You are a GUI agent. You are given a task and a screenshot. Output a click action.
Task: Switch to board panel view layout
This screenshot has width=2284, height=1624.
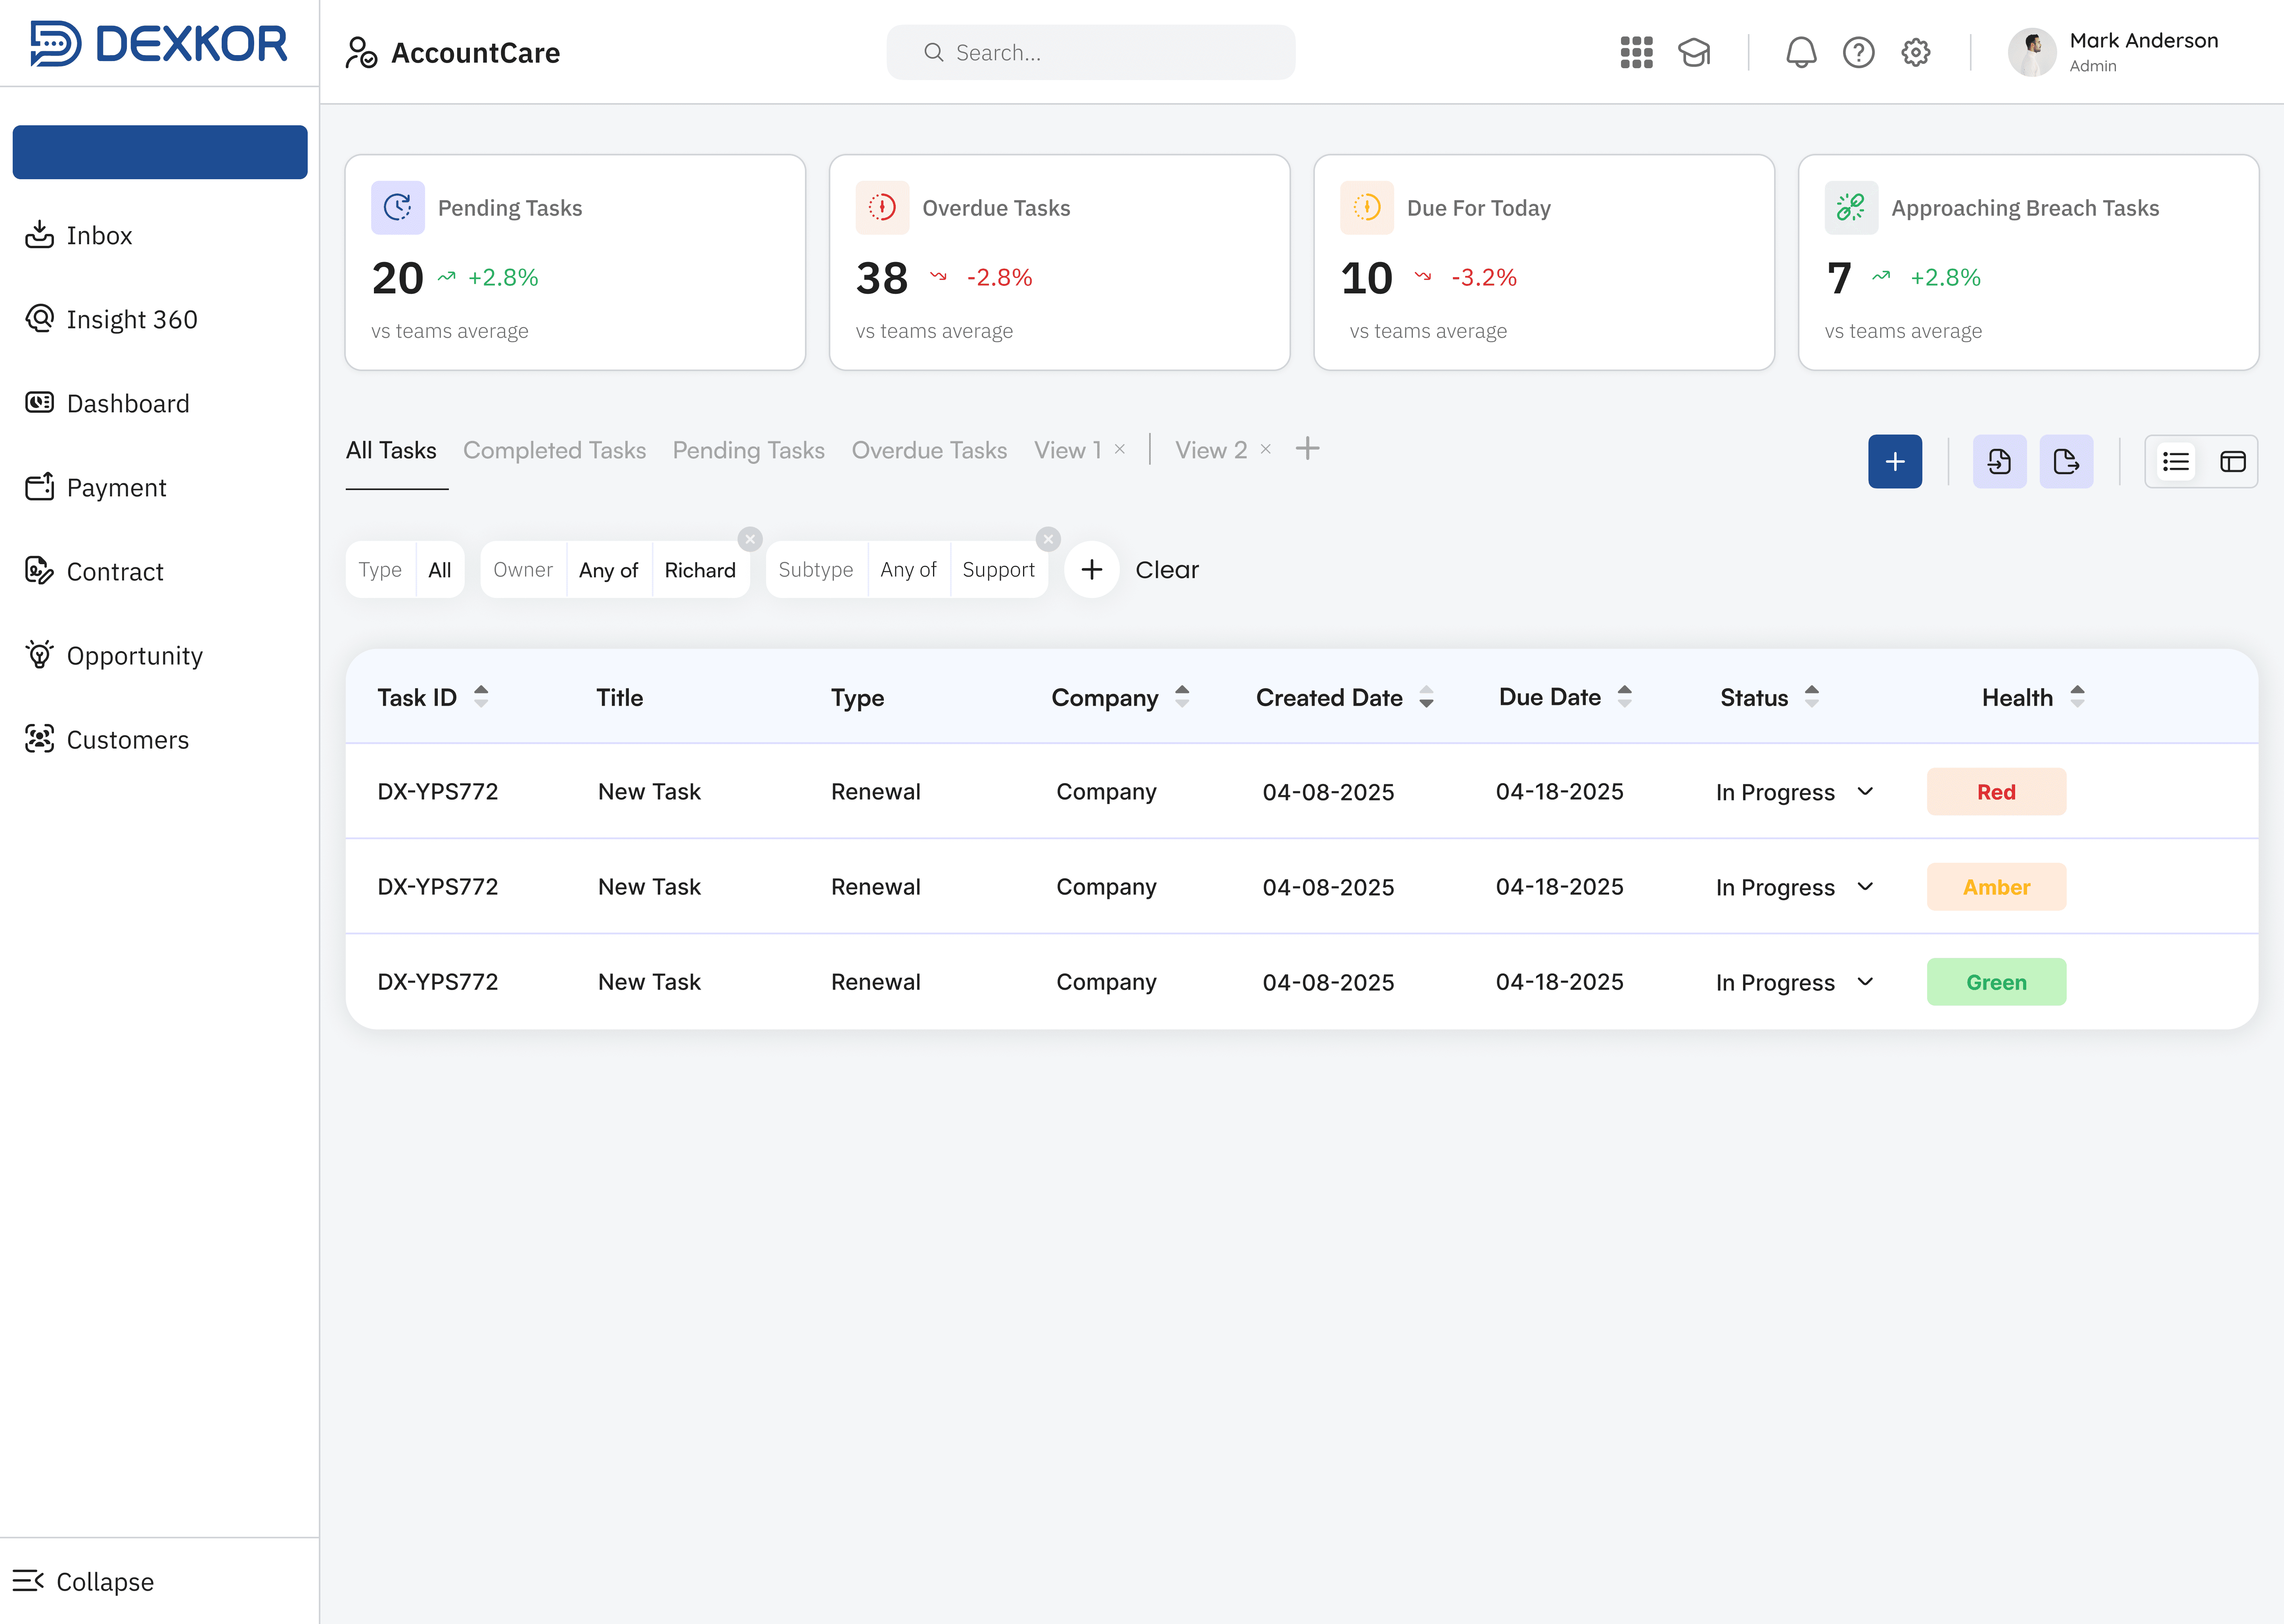(x=2232, y=461)
